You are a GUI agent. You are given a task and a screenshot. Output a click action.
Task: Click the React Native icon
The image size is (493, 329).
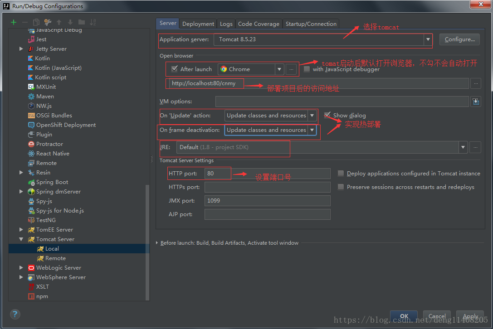[31, 153]
